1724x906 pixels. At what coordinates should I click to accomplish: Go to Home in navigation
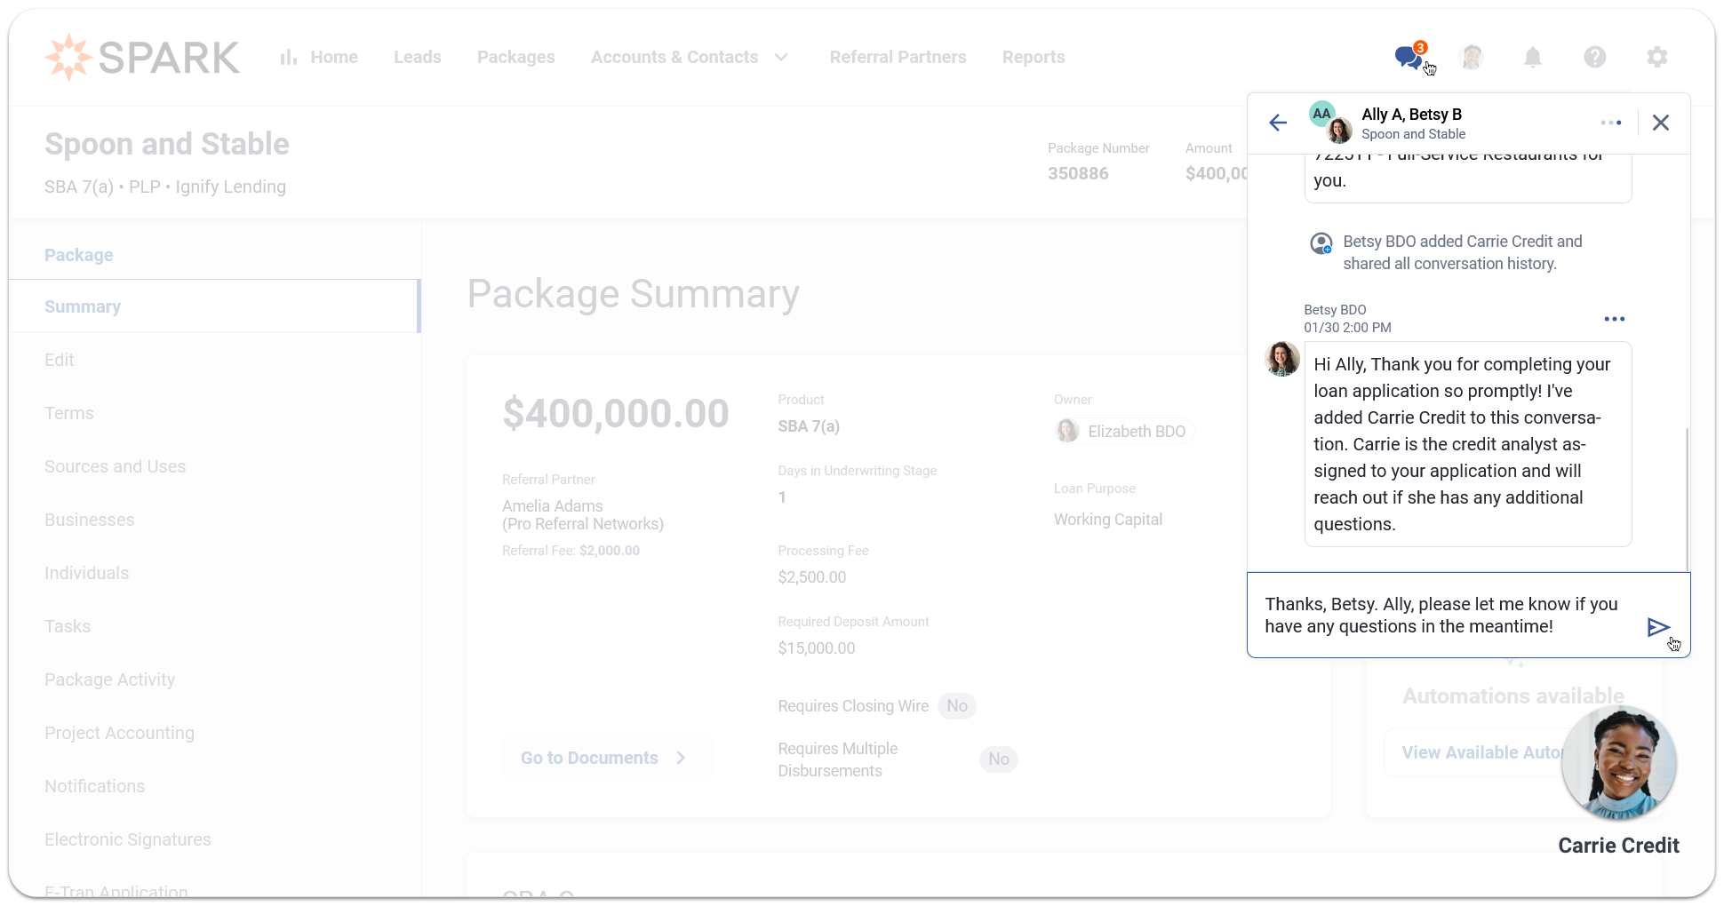point(334,57)
